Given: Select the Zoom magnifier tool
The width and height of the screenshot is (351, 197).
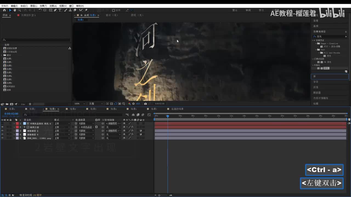Looking at the screenshot, I should point(19,10).
